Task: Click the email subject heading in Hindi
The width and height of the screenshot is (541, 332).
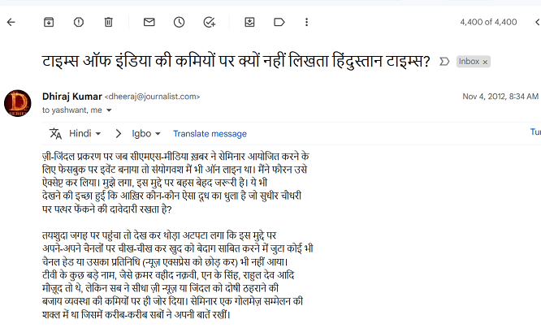Action: pos(236,62)
